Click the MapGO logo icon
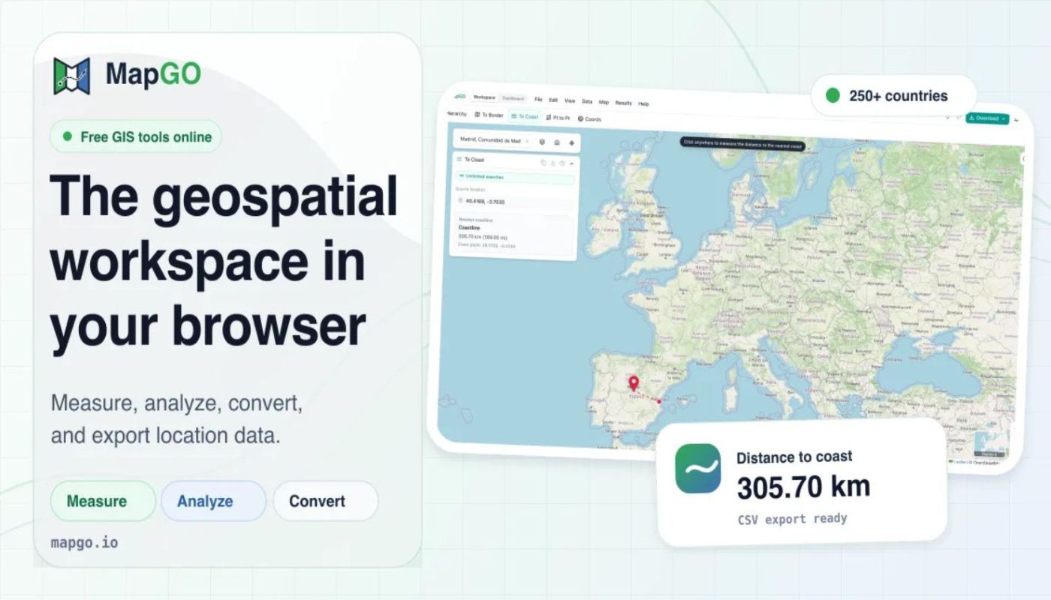The image size is (1051, 600). pos(71,76)
